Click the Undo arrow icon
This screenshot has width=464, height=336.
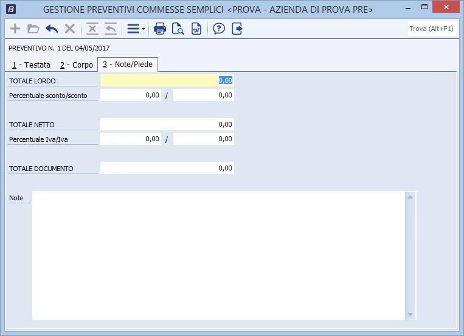point(52,29)
